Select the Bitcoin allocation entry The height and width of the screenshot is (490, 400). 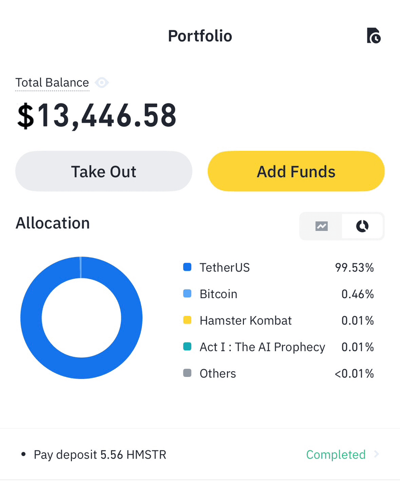click(218, 294)
